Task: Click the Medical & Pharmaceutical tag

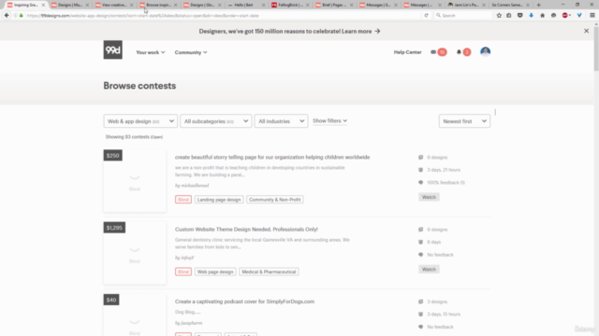Action: coord(269,272)
